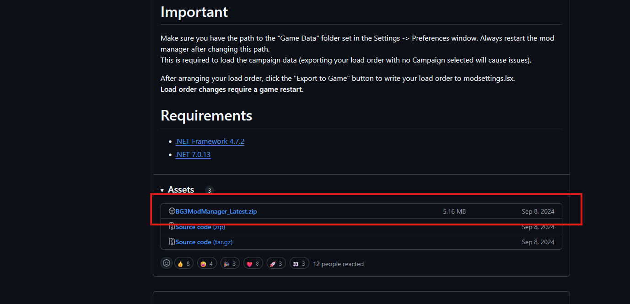Download Source code (tar.gz) archive
Image resolution: width=630 pixels, height=304 pixels.
(x=207, y=242)
